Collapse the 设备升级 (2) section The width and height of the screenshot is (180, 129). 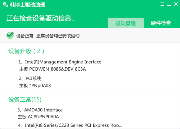pos(26,51)
